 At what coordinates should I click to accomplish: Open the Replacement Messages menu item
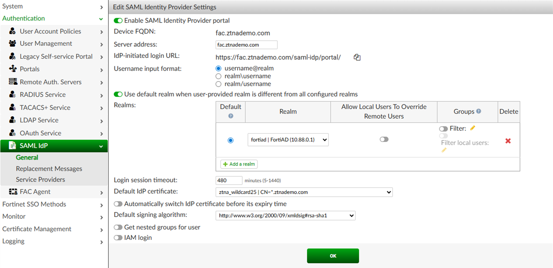[x=49, y=169]
